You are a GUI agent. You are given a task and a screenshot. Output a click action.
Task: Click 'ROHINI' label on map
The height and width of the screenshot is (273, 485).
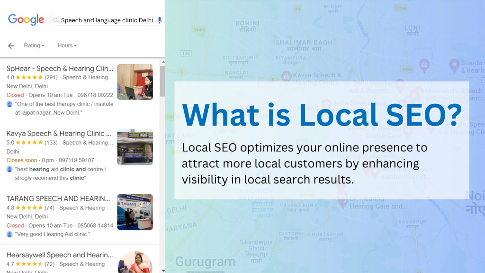(x=247, y=23)
